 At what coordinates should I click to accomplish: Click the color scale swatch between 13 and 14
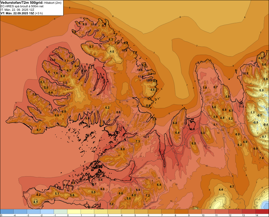coord(249,212)
